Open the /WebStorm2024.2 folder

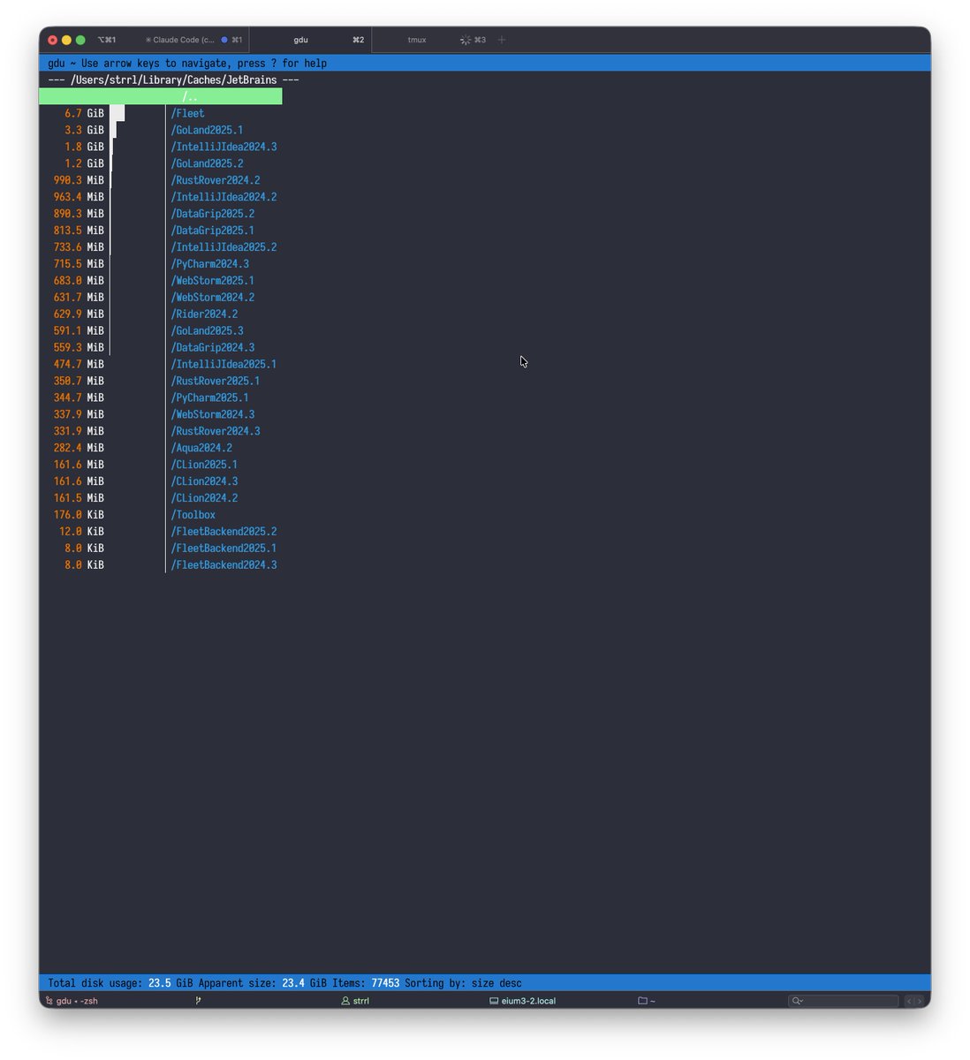213,298
